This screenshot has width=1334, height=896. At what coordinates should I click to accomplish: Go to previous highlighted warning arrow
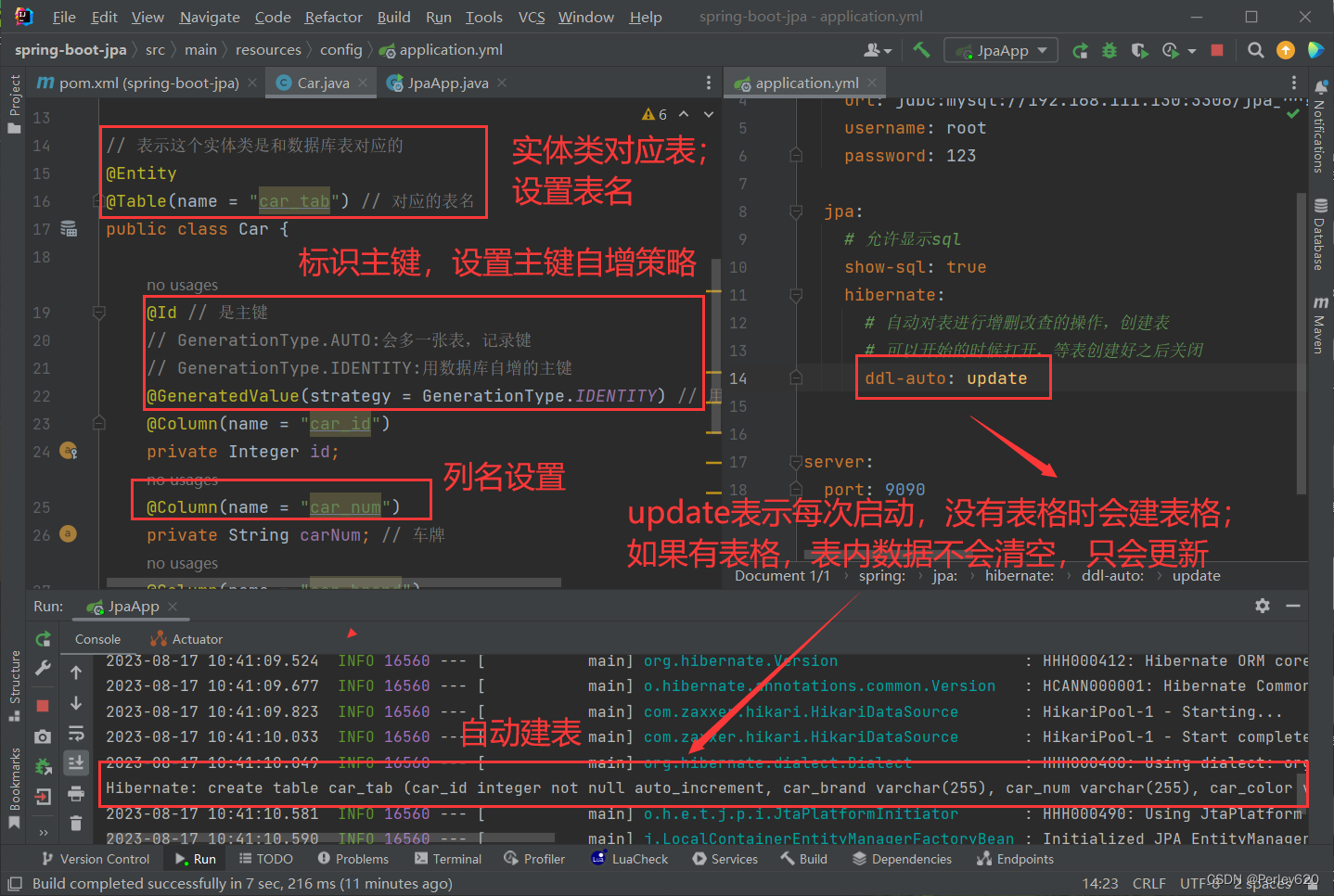click(x=684, y=114)
